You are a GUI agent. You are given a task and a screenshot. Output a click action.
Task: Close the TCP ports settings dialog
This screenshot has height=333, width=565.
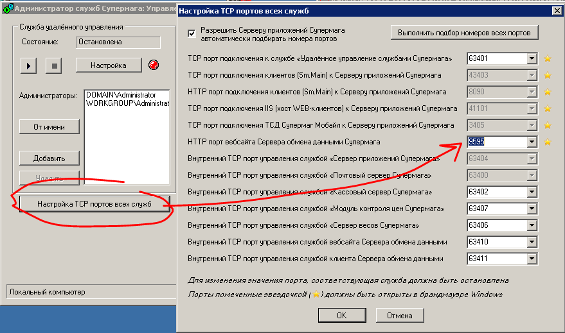(557, 11)
